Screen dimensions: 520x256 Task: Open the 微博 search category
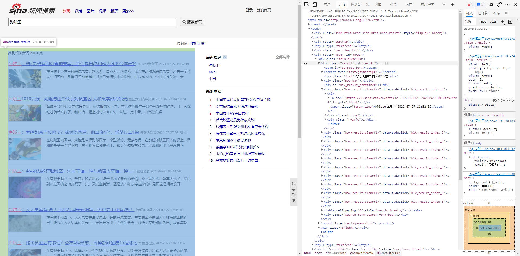[x=79, y=11]
